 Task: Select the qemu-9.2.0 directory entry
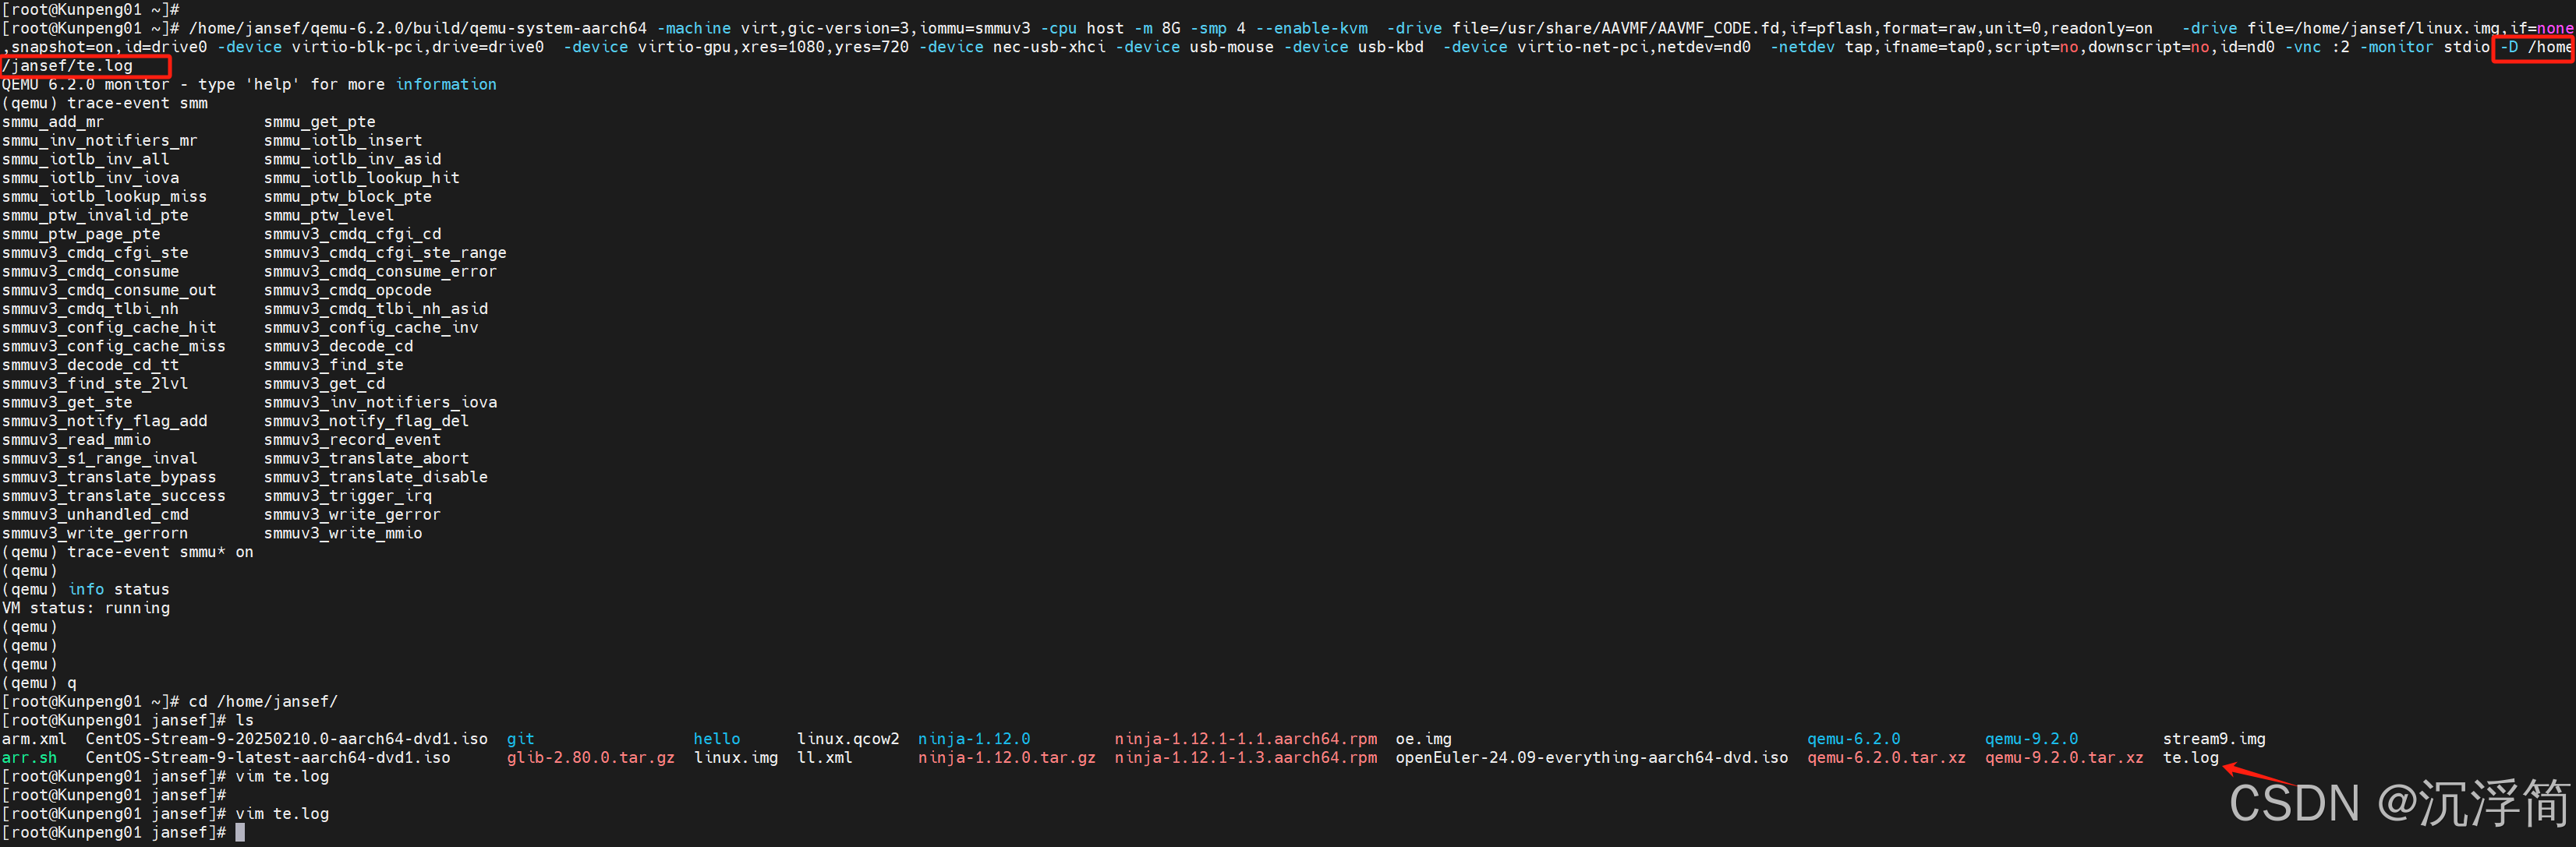pos(2031,738)
